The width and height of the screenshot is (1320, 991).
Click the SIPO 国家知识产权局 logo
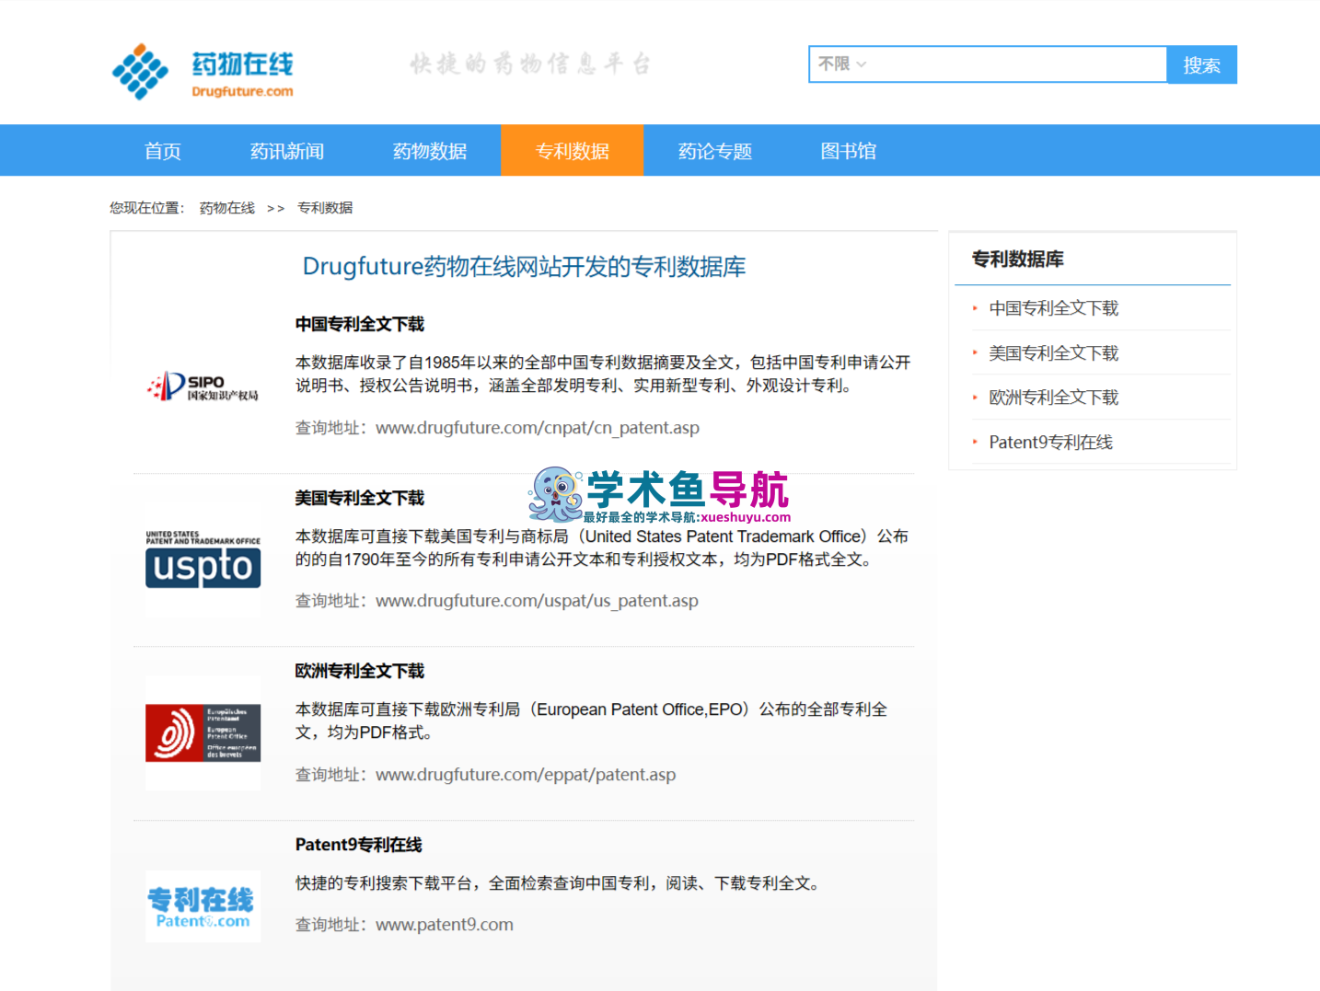tap(203, 386)
